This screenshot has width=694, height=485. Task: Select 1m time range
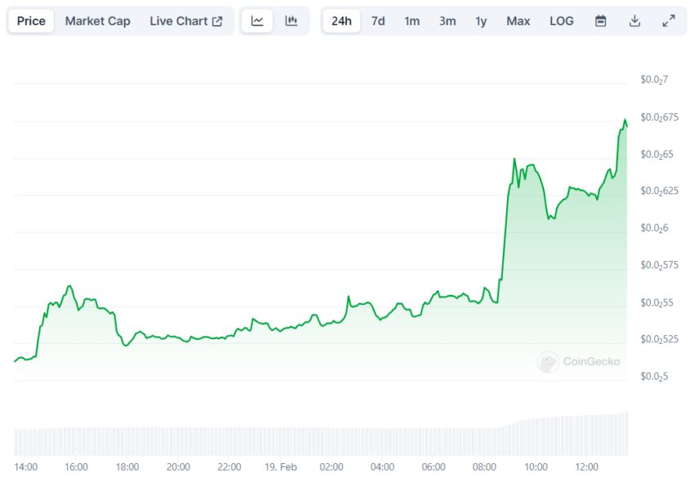pyautogui.click(x=412, y=21)
